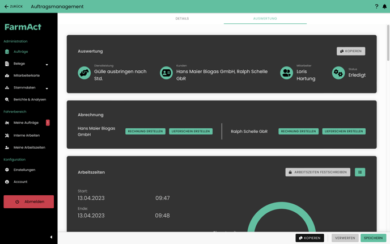Click the Aufträge clipboard icon in sidebar

click(7, 52)
